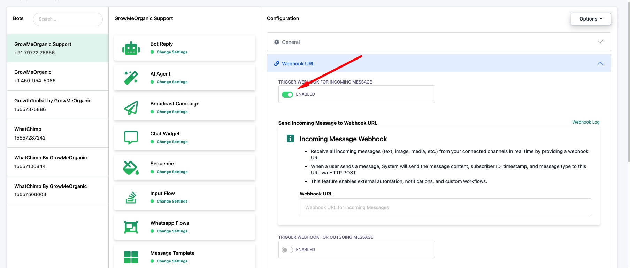The height and width of the screenshot is (268, 630).
Task: Click the Input Flow stack icon
Action: [x=131, y=197]
